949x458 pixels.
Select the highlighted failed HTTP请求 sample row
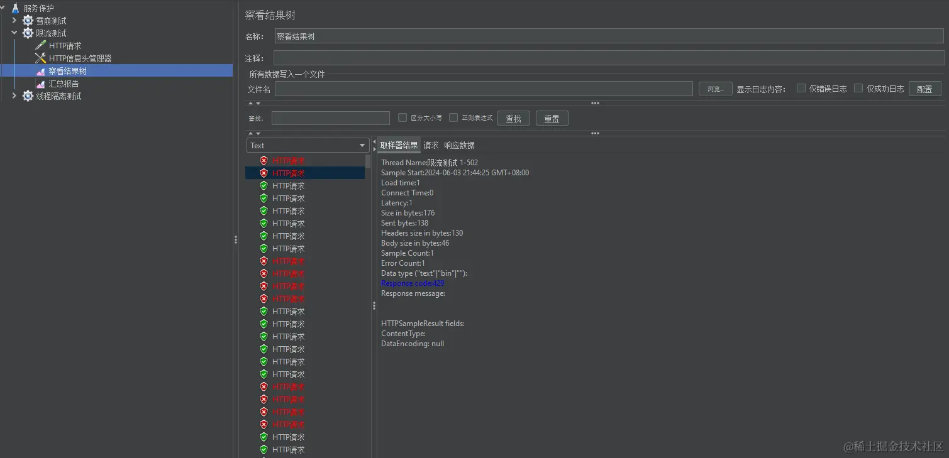(305, 173)
